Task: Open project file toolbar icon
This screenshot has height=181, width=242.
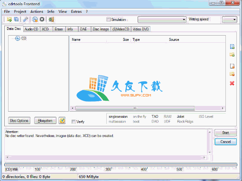Action: 9,19
